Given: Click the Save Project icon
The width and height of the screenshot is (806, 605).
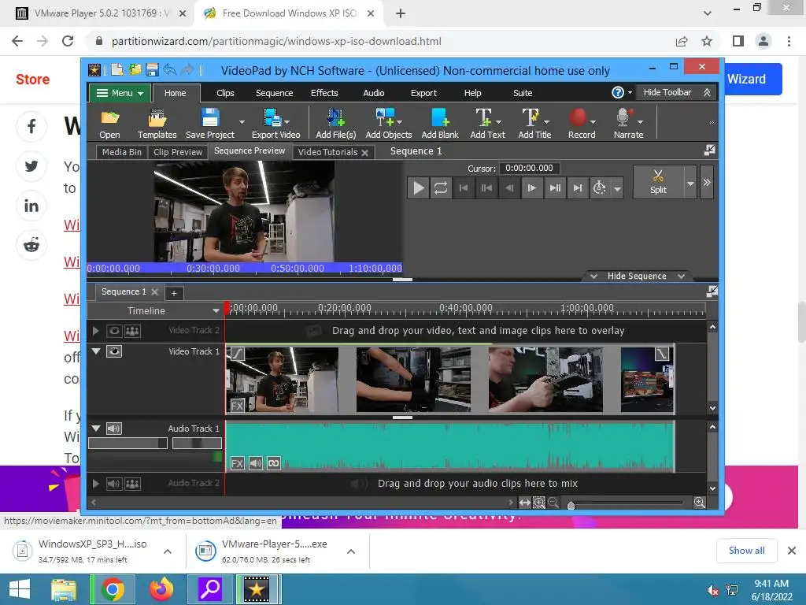Looking at the screenshot, I should point(209,124).
